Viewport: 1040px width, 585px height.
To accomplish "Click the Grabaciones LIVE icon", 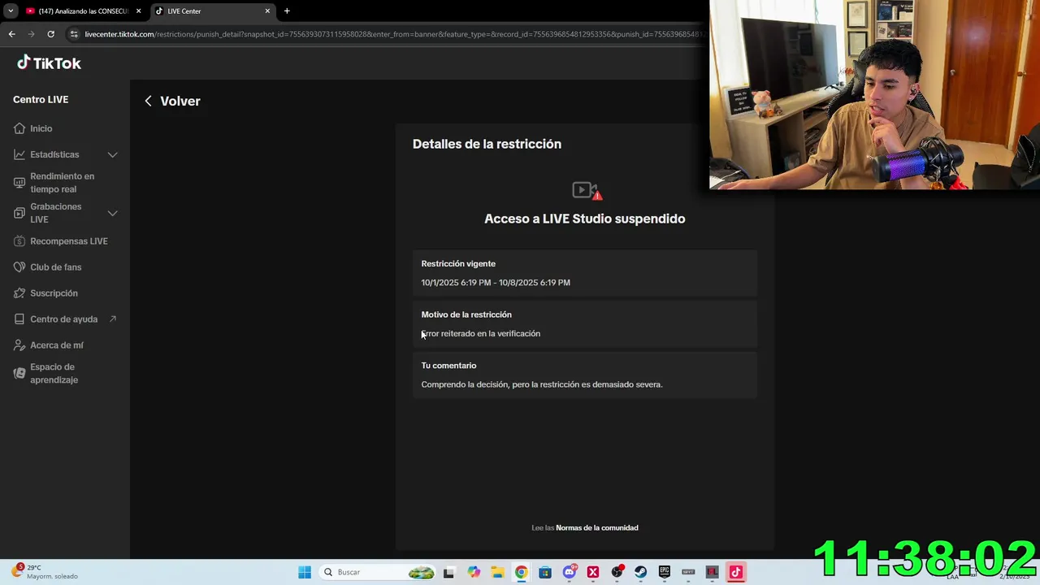I will point(19,213).
